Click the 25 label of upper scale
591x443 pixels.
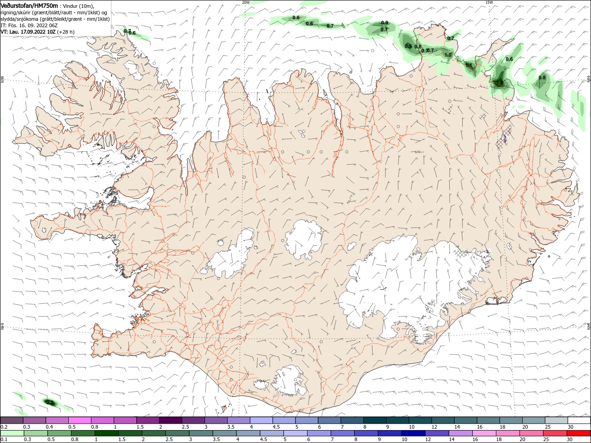coord(548,427)
